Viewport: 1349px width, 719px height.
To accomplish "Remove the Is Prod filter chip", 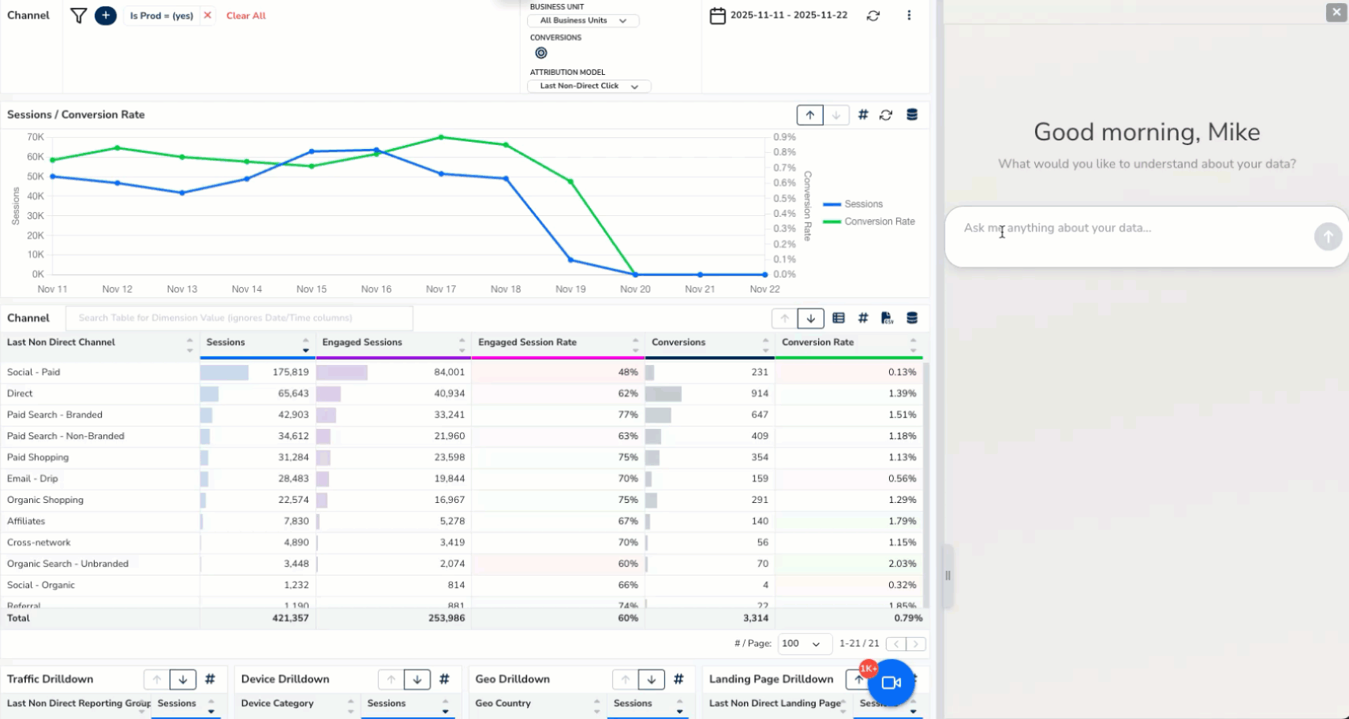I will [x=207, y=15].
